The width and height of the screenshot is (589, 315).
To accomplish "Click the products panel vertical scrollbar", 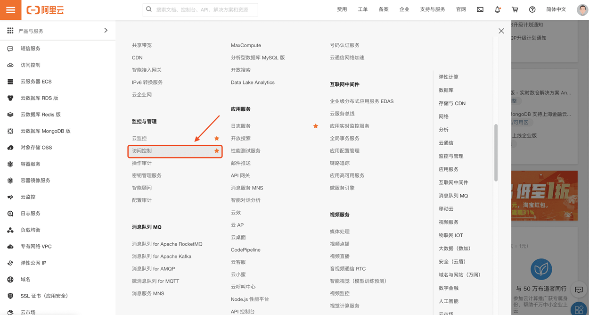I will tap(496, 153).
